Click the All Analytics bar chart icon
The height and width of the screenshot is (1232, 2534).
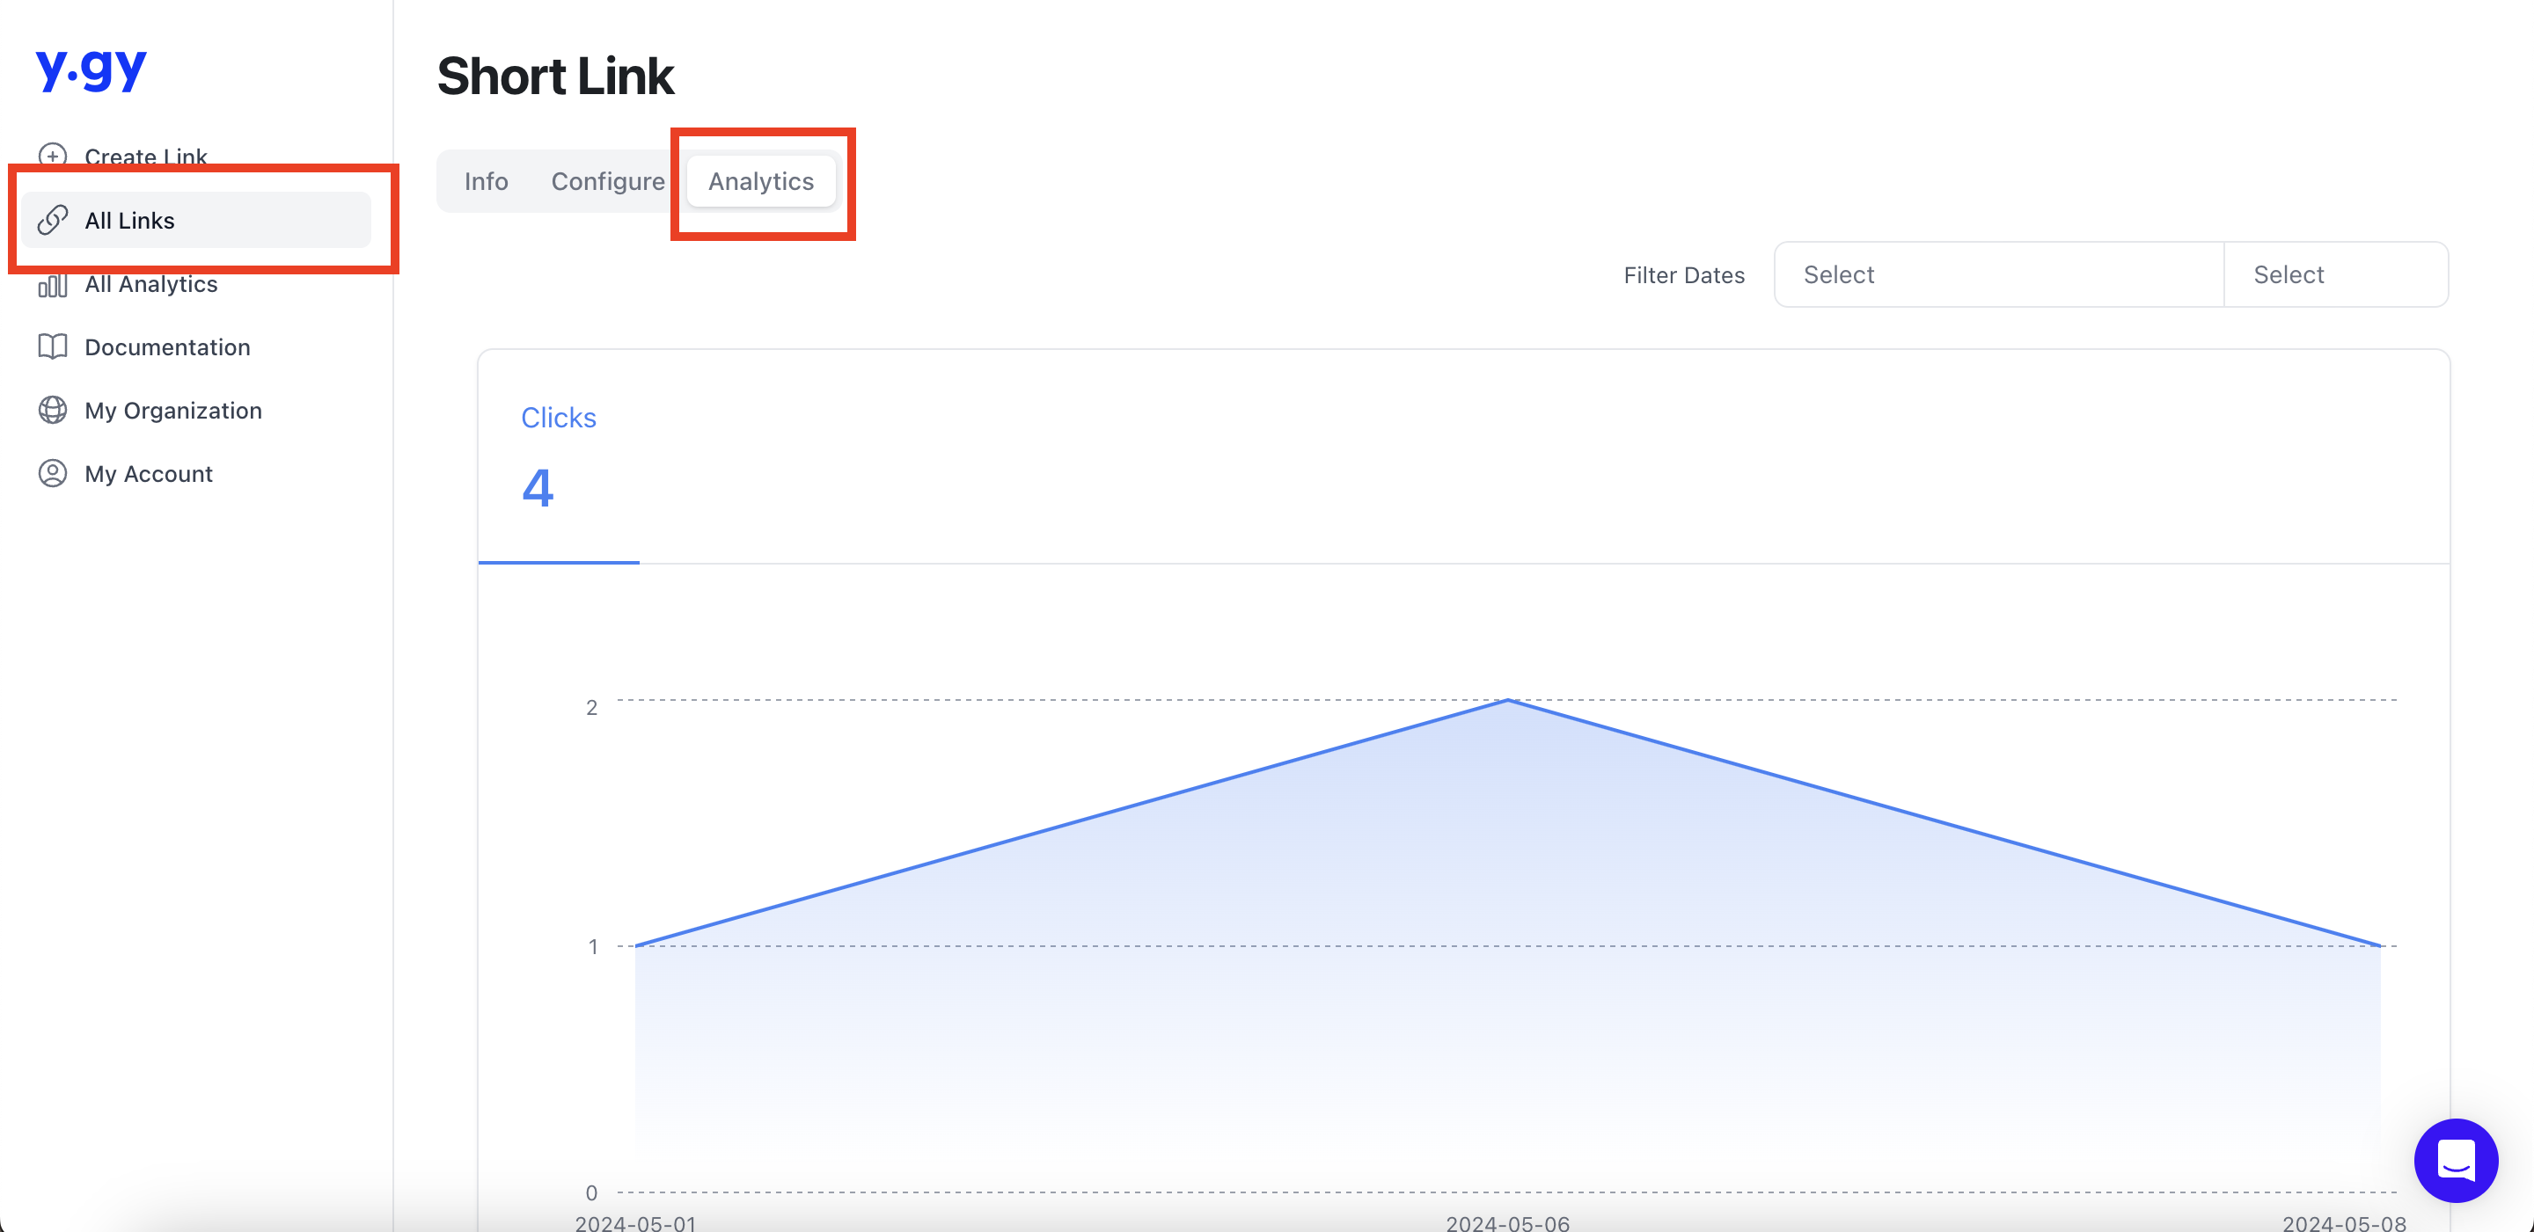pyautogui.click(x=52, y=284)
